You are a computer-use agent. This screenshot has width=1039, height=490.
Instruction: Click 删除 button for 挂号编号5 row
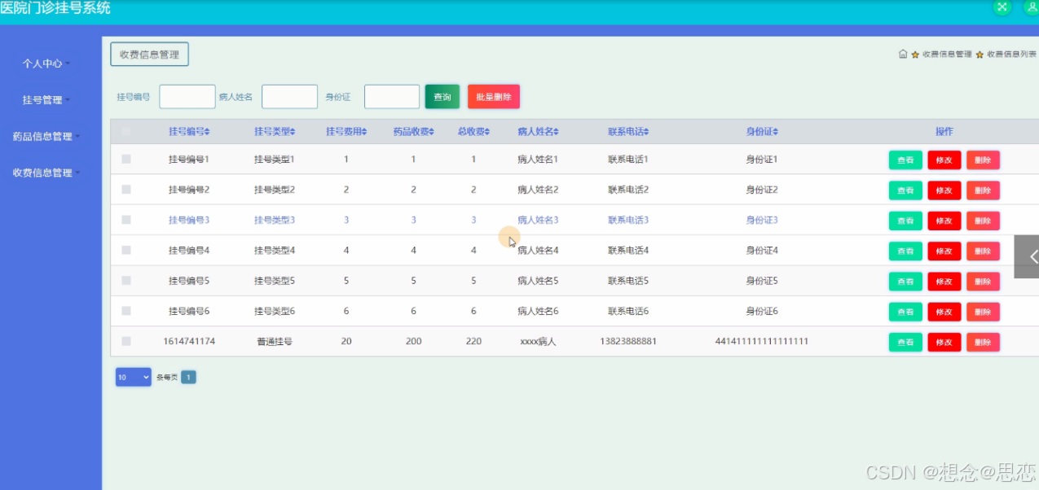pos(983,282)
